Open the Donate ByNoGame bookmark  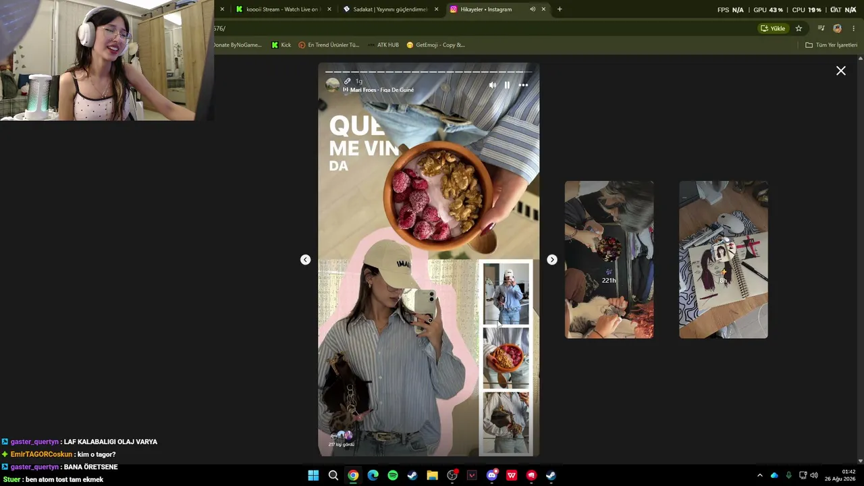click(x=238, y=45)
